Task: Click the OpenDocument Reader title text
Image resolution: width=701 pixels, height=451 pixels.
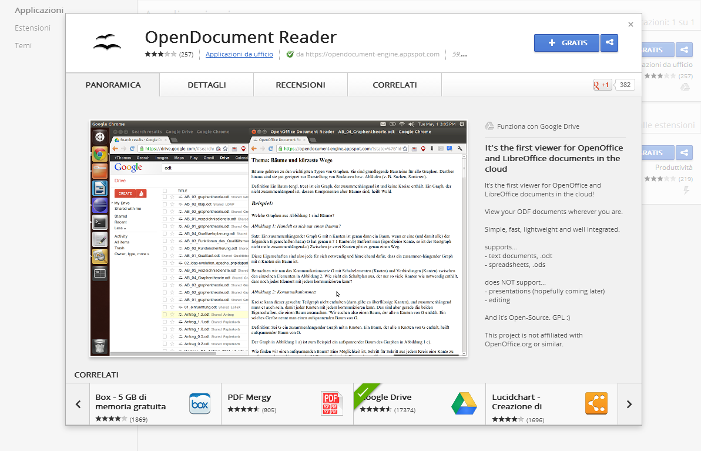Action: (240, 37)
